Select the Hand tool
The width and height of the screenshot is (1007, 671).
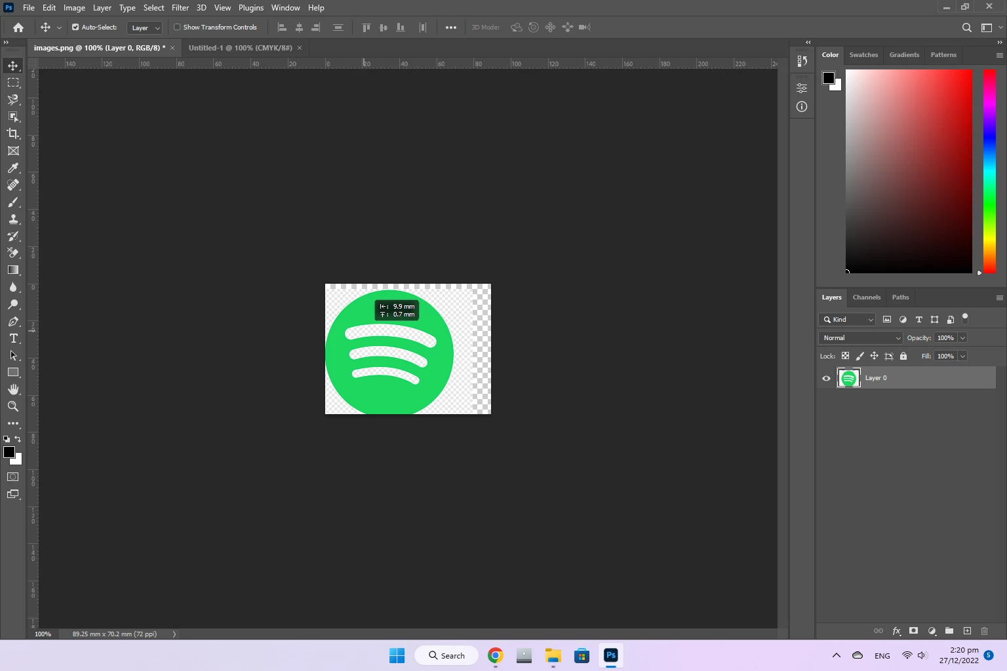(x=13, y=389)
